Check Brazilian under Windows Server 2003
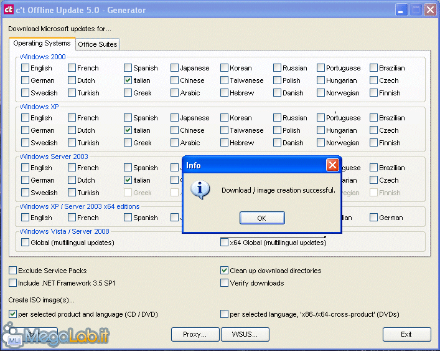Image resolution: width=440 pixels, height=351 pixels. tap(373, 168)
